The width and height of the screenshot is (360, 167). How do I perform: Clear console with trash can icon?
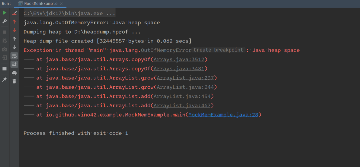click(14, 81)
